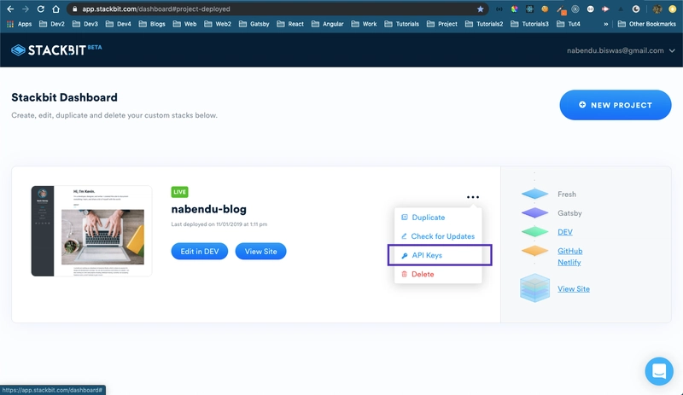Viewport: 683px width, 395px height.
Task: Open the Gatsby bookmarks folder
Action: 254,24
